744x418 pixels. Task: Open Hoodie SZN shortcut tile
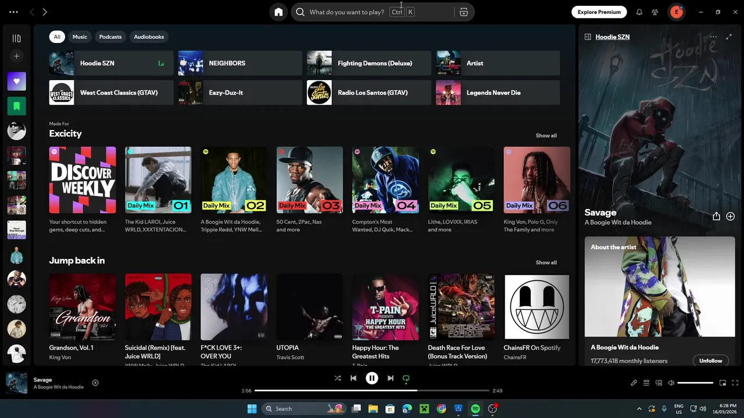pyautogui.click(x=111, y=63)
